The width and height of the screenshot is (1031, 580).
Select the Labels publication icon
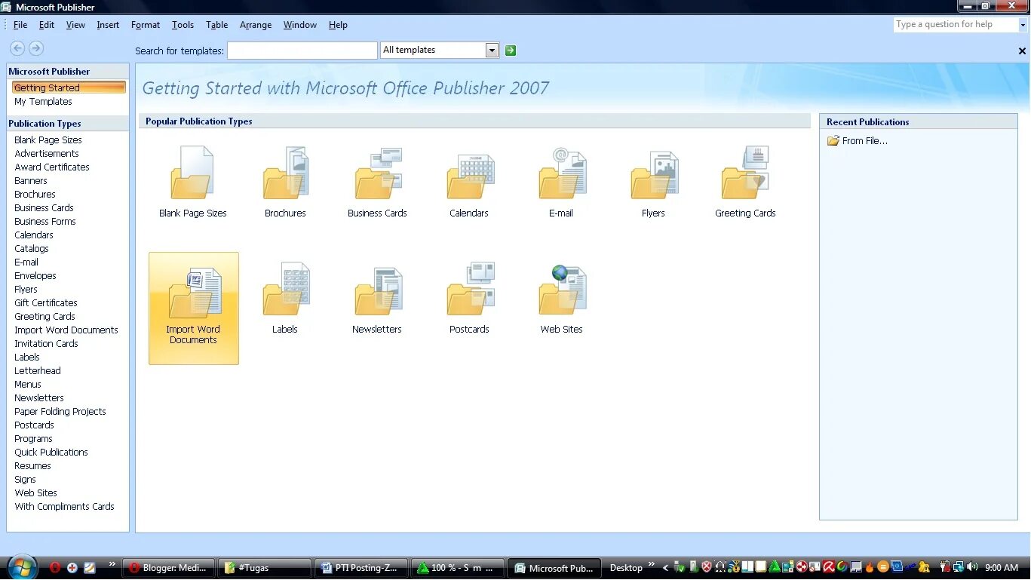(x=285, y=294)
